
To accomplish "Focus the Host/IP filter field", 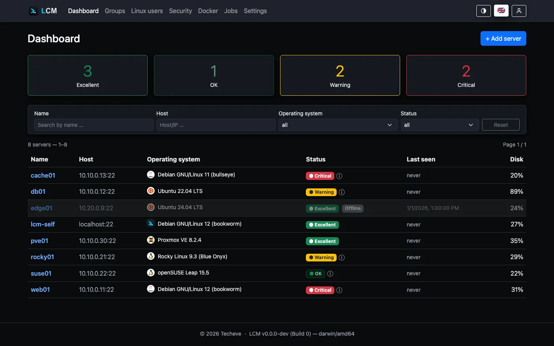I will tap(216, 125).
